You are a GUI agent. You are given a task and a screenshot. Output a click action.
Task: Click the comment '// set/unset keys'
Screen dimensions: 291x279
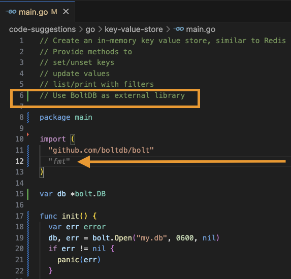tap(77, 63)
